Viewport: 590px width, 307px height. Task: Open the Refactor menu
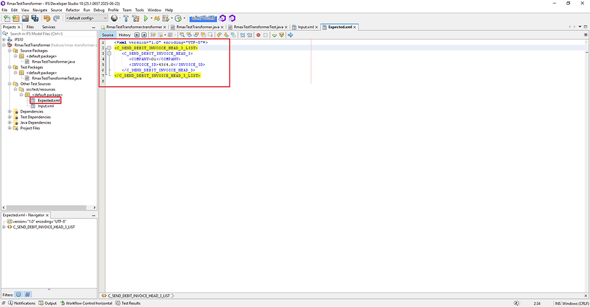click(x=73, y=10)
